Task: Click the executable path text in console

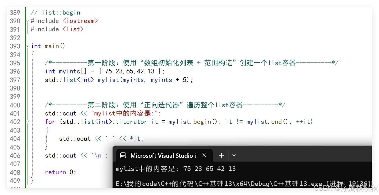Action: 214,184
